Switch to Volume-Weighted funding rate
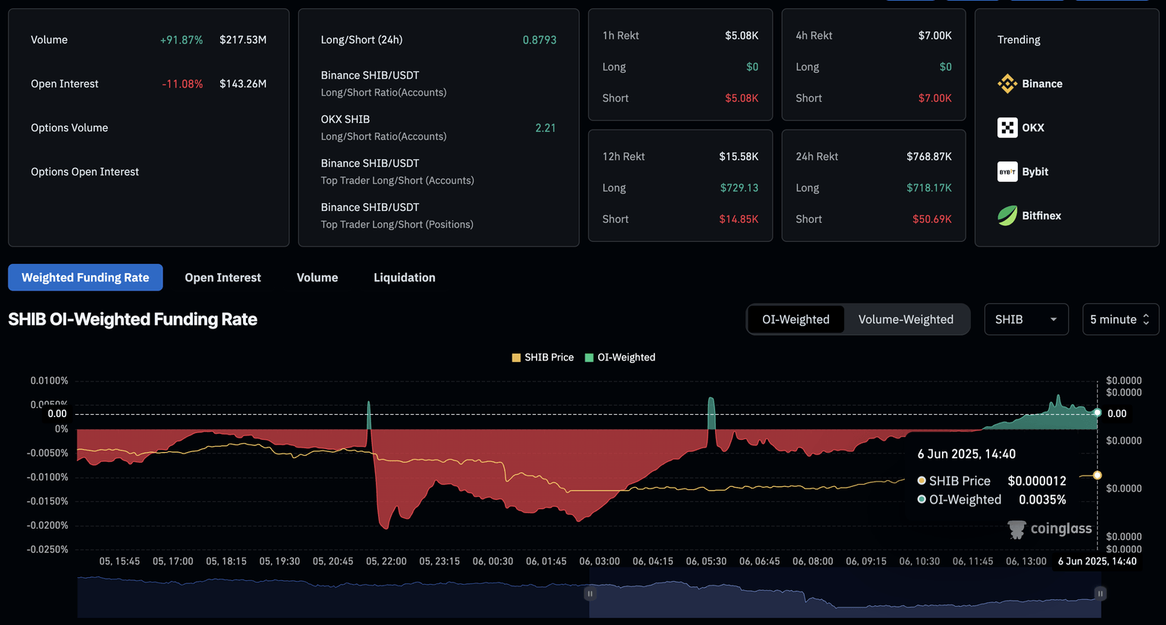The height and width of the screenshot is (625, 1166). tap(906, 319)
